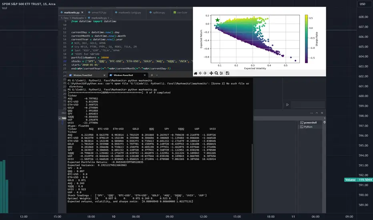Click the Sharpe Ratio colorbar in plot

point(307,39)
